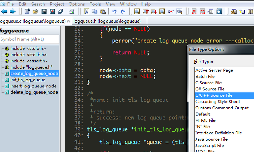Open the Project menu
This screenshot has width=254, height=152.
[x=57, y=4]
